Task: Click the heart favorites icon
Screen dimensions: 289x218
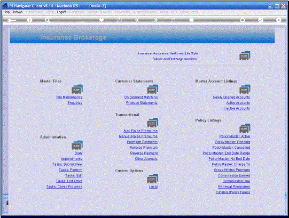Action: pos(101,20)
